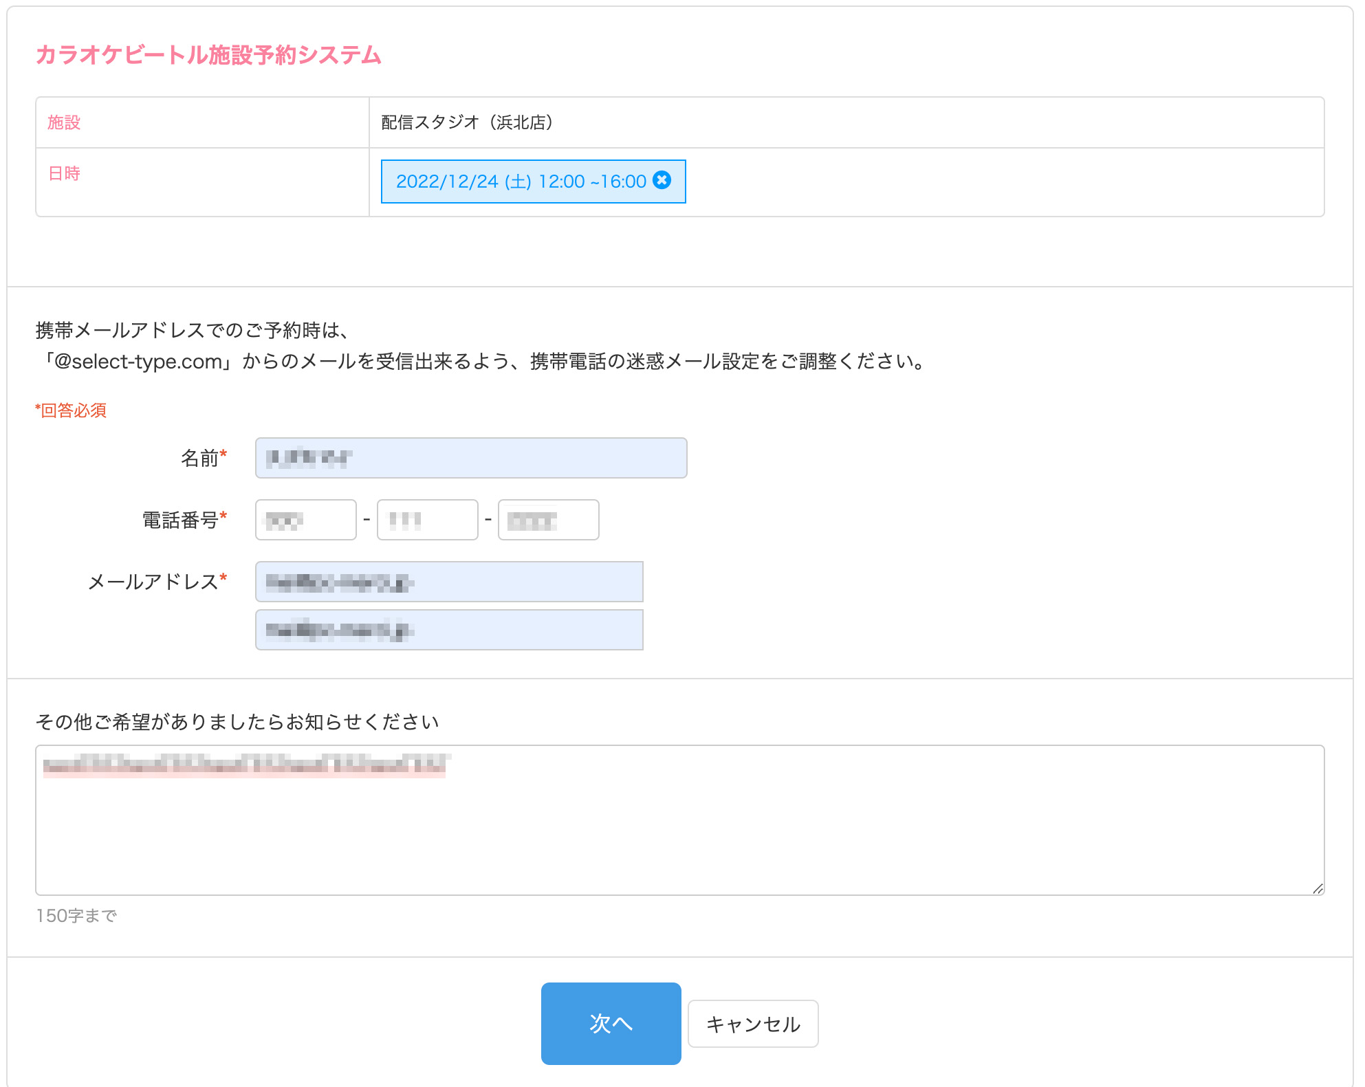Click the *回答必須 notice text
Viewport: 1365px width, 1087px height.
click(x=71, y=410)
